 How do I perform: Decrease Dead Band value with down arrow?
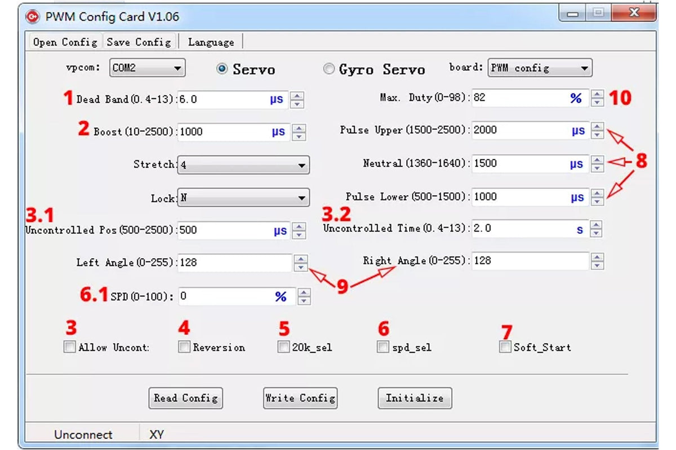297,104
